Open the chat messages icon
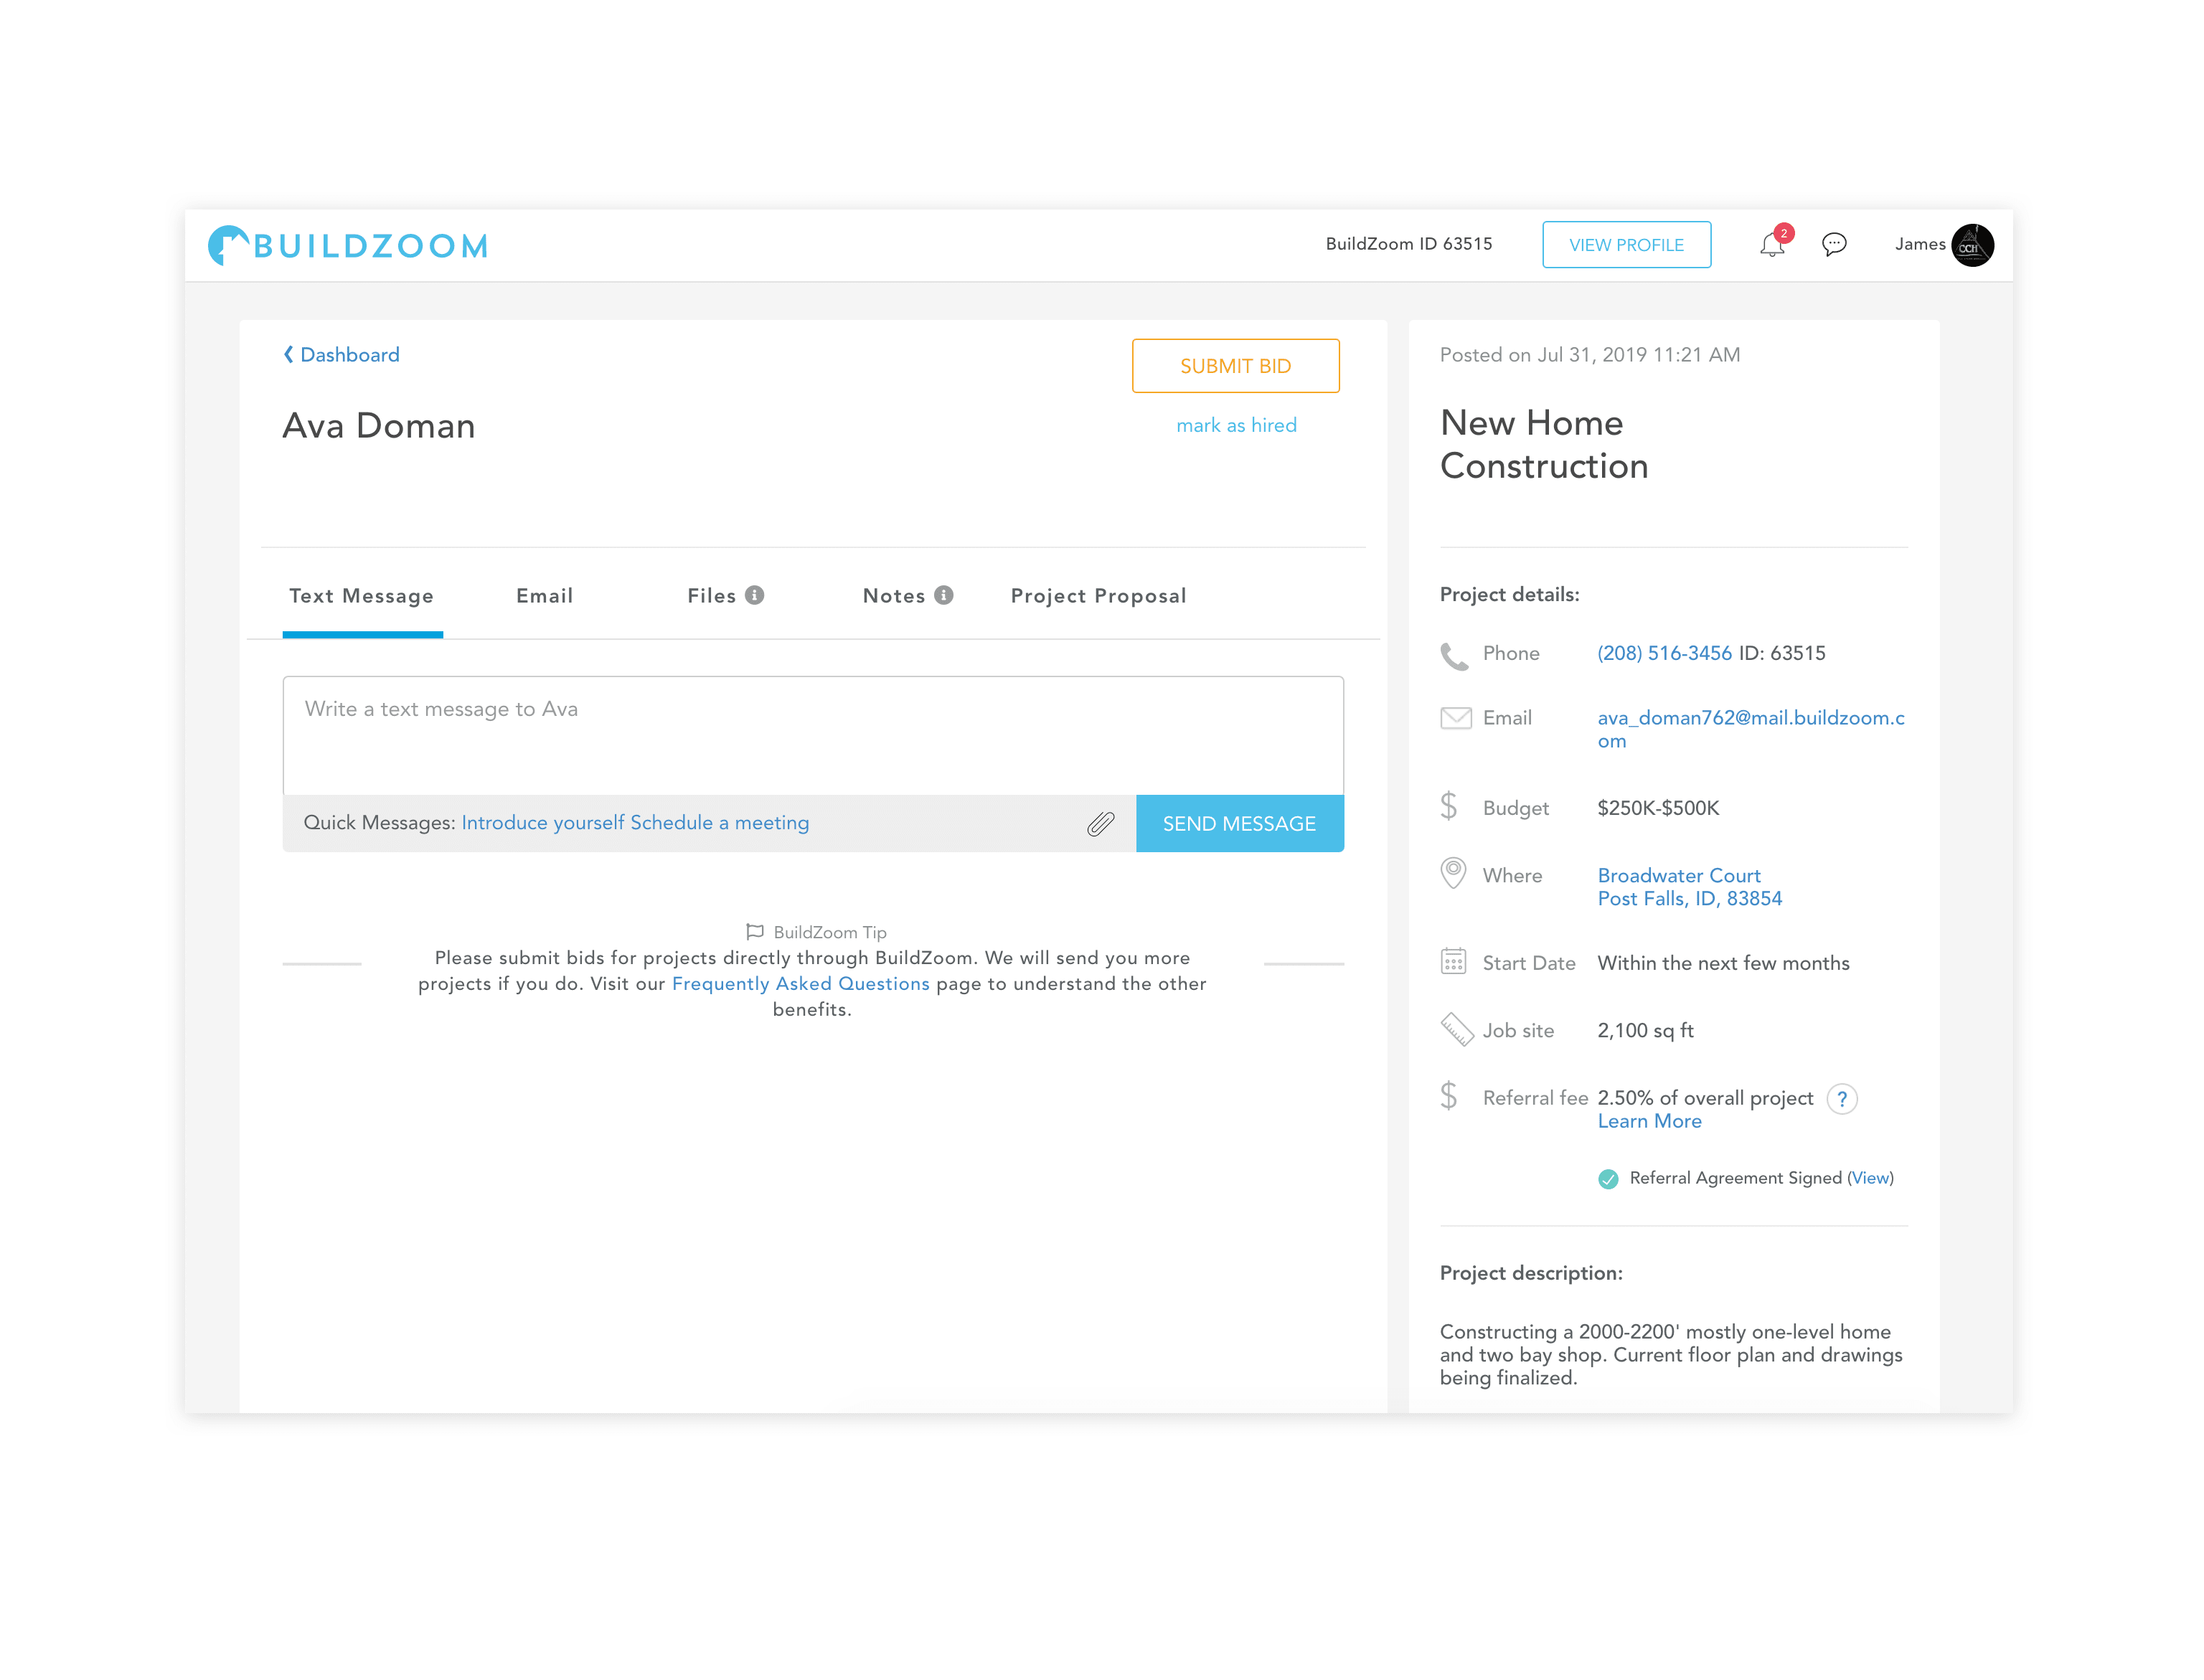Image resolution: width=2204 pixels, height=1680 pixels. click(1836, 245)
